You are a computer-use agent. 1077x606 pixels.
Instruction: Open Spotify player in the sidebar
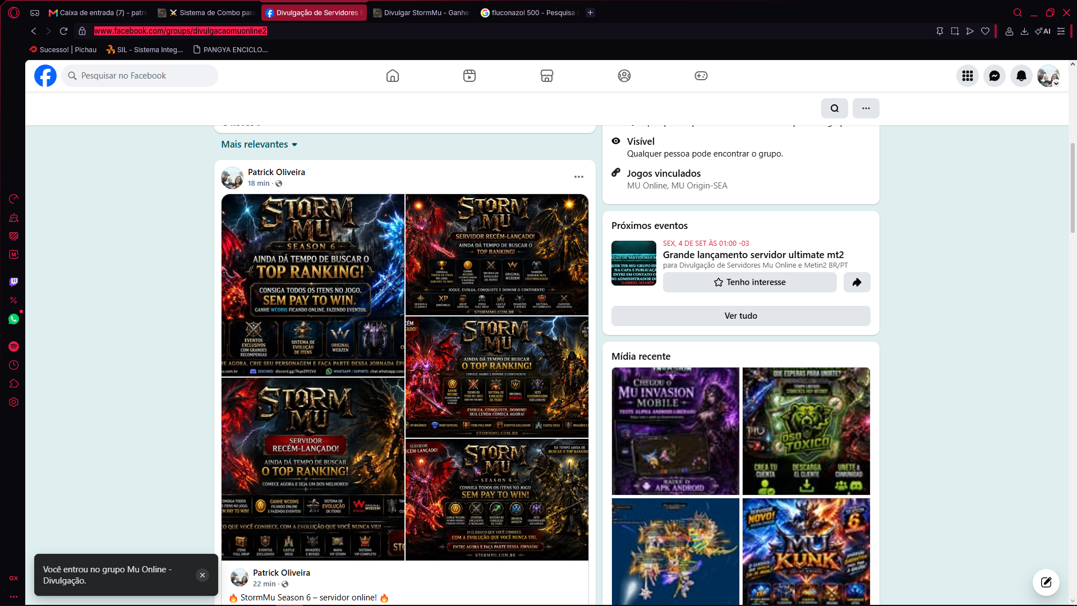tap(14, 347)
